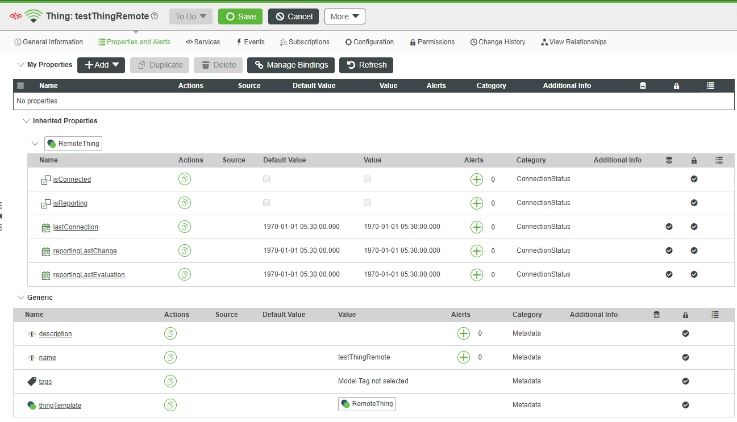Collapse the Generic properties section
Screen dimensions: 737x422
pyautogui.click(x=20, y=298)
